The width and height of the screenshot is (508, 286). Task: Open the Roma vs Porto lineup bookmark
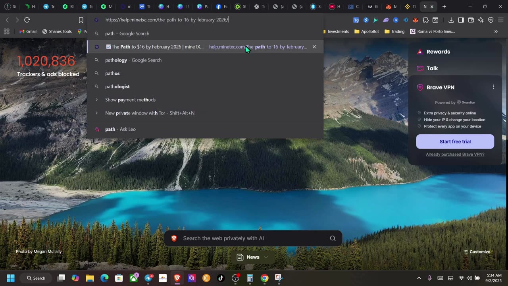click(x=433, y=31)
